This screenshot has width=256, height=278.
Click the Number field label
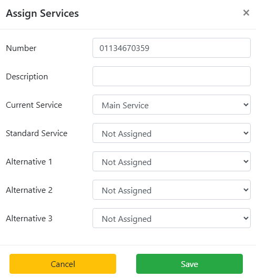click(21, 48)
